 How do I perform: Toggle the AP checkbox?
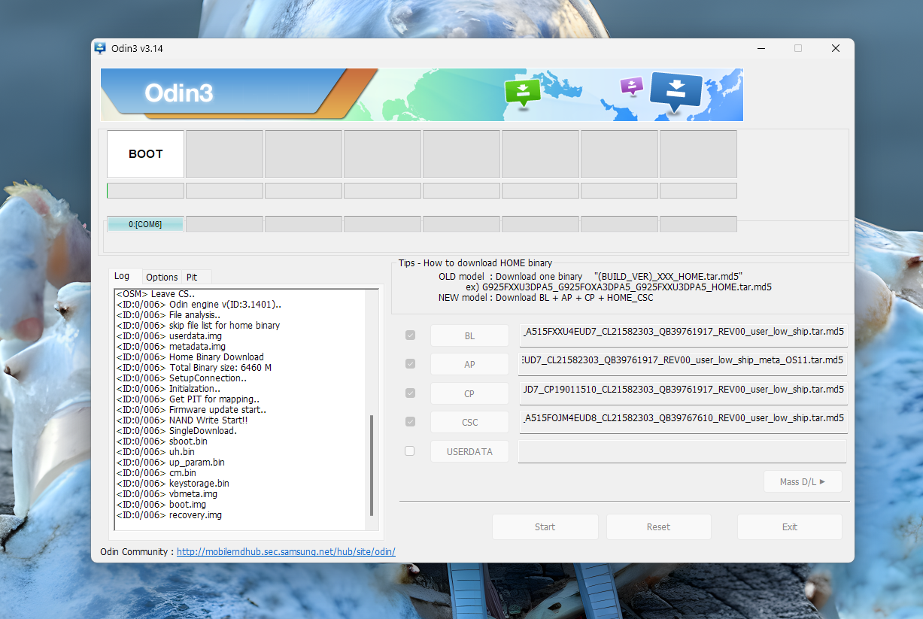tap(410, 363)
